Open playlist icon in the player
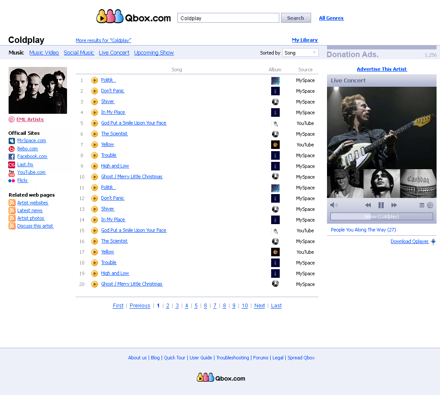The height and width of the screenshot is (395, 440). (422, 205)
